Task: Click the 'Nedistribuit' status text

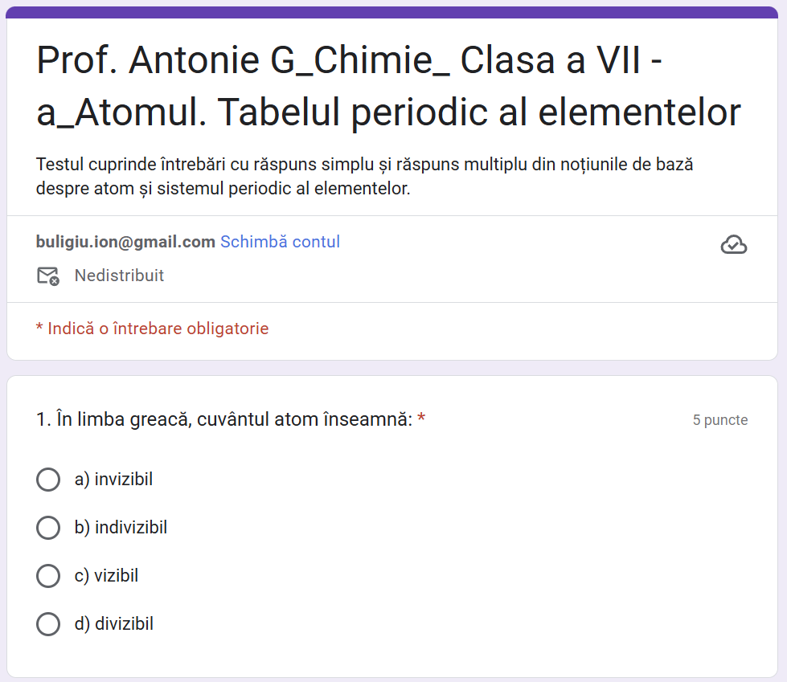Action: [119, 276]
